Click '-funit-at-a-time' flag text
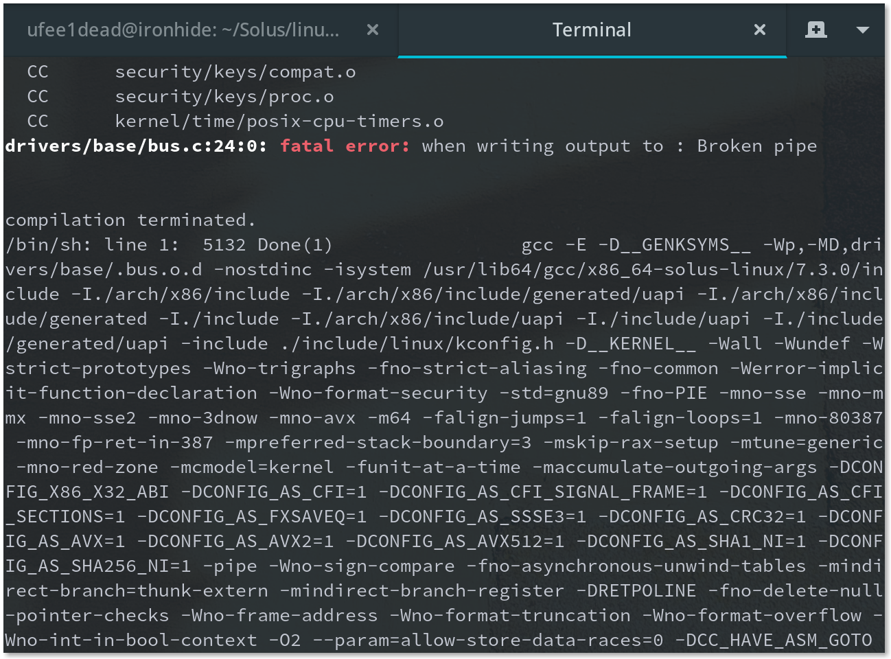The width and height of the screenshot is (891, 659). [x=433, y=467]
